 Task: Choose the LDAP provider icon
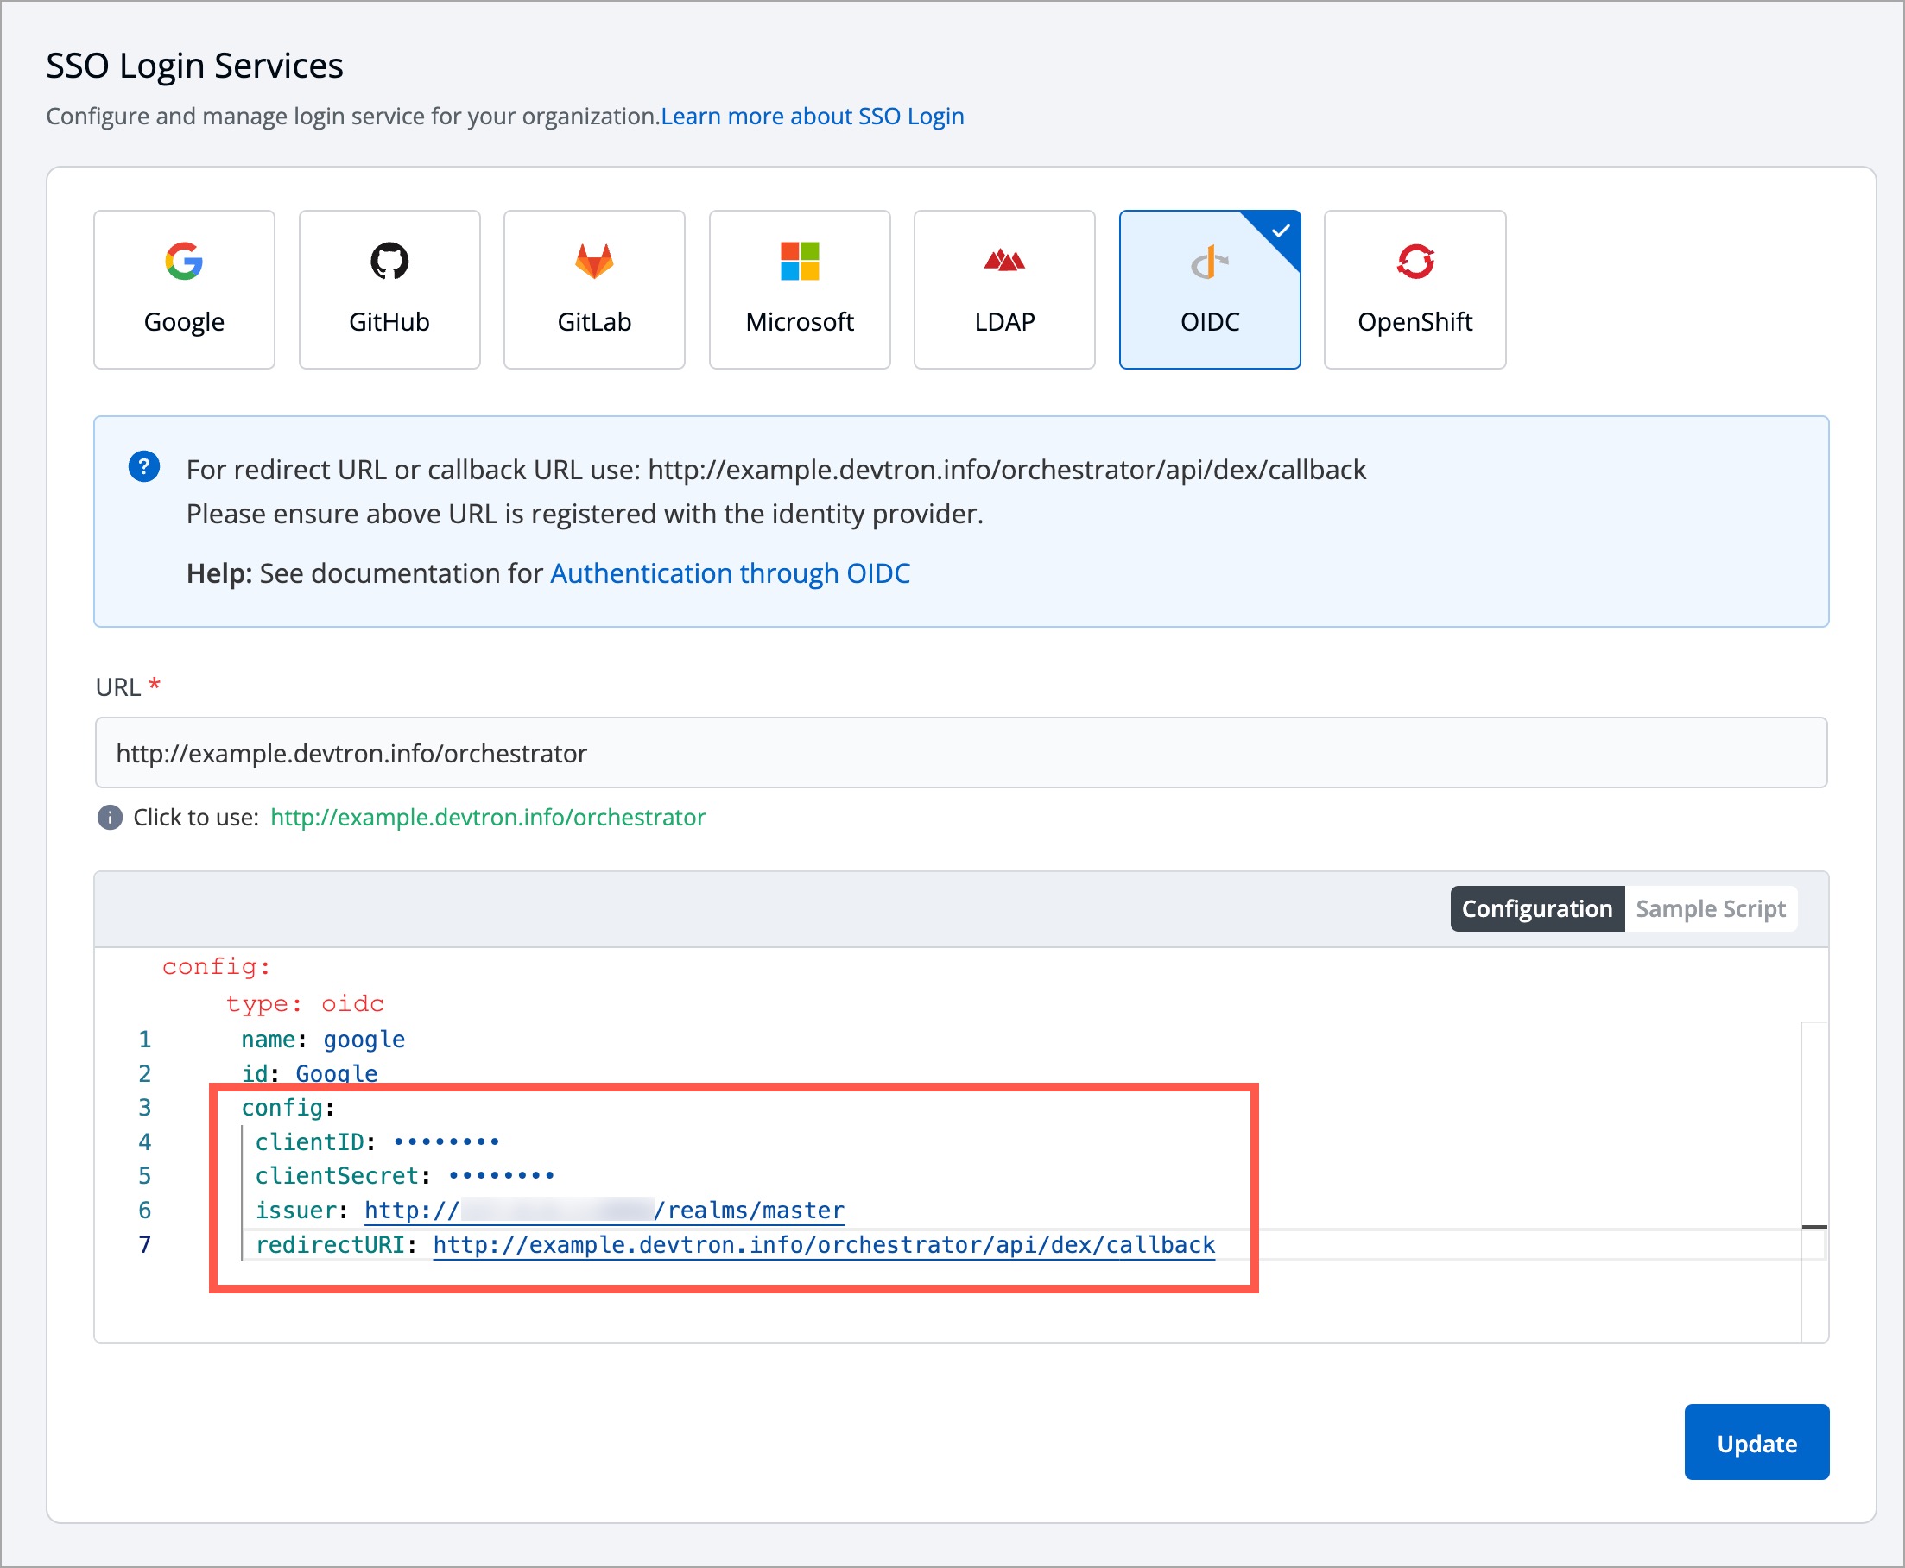(1003, 262)
